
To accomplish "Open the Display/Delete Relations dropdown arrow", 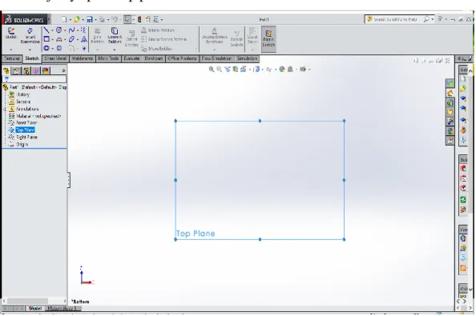I will (x=214, y=50).
